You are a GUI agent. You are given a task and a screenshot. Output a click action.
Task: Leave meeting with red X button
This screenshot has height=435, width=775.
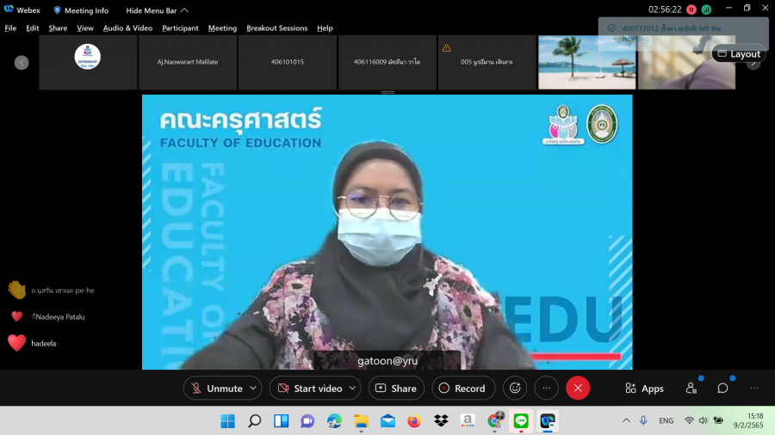pos(578,389)
